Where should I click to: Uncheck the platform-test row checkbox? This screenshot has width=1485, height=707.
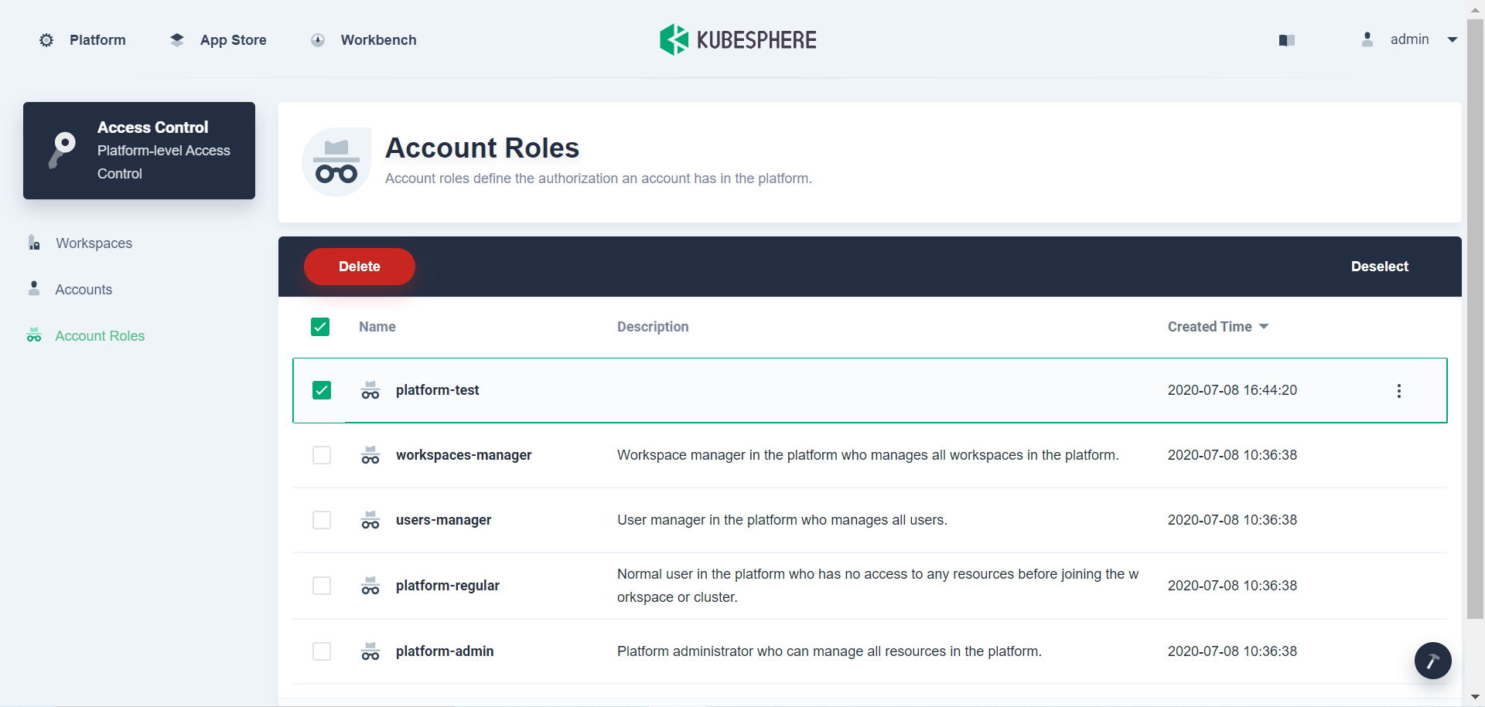(321, 390)
